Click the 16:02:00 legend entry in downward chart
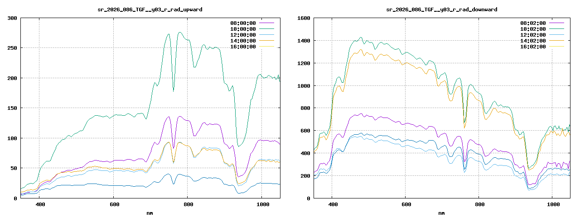The image size is (580, 217). [x=533, y=47]
